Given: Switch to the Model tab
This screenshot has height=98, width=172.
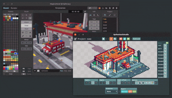Looking at the screenshot, I should (x=6, y=8).
